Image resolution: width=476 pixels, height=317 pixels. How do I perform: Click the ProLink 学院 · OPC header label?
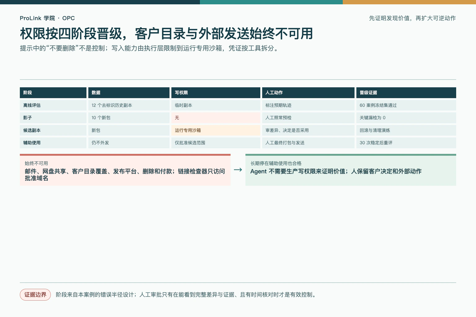(47, 18)
